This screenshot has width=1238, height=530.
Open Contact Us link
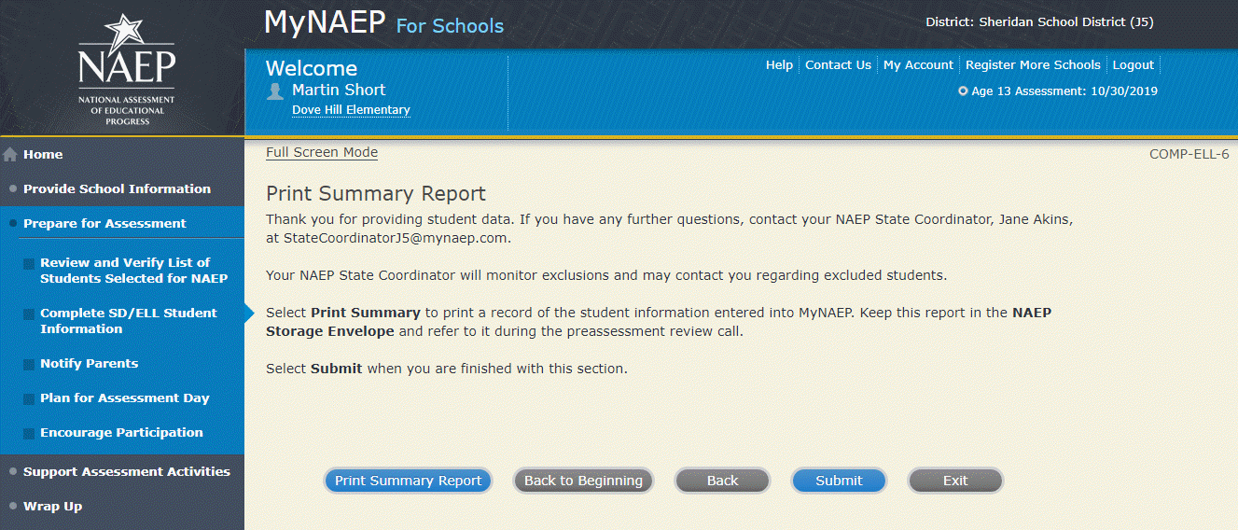838,65
